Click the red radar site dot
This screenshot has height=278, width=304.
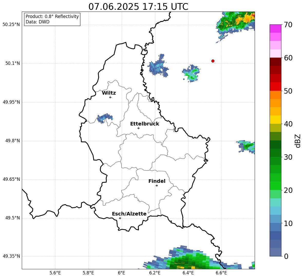(213, 61)
